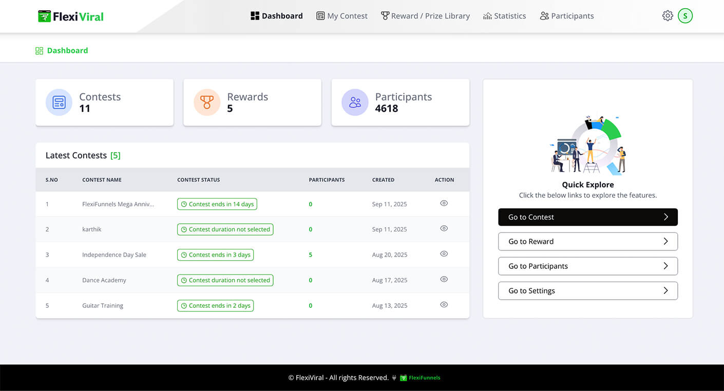
Task: Click the Rewards trophy icon
Action: [207, 102]
